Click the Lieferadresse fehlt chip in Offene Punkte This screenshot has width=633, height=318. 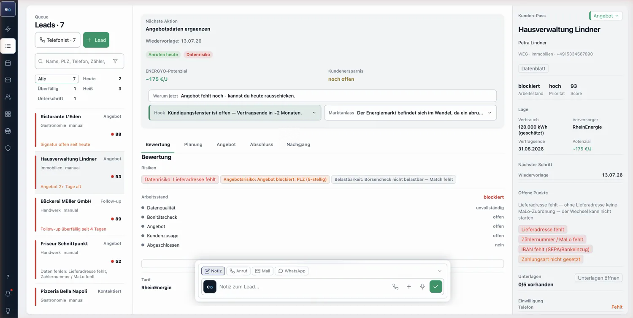point(543,230)
